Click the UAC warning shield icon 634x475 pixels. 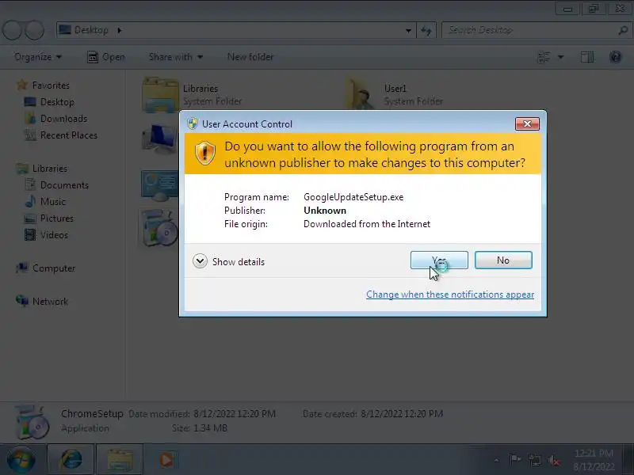coord(205,154)
